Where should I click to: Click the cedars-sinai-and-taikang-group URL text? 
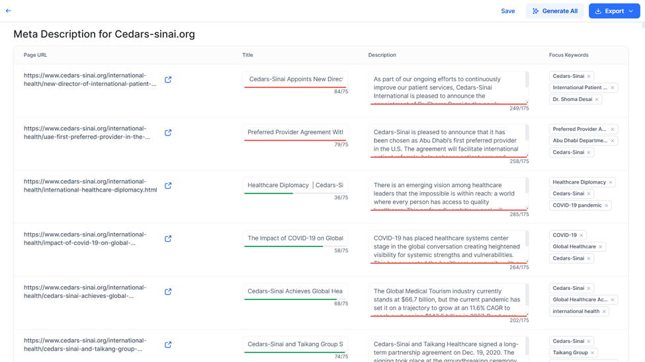[x=85, y=345]
